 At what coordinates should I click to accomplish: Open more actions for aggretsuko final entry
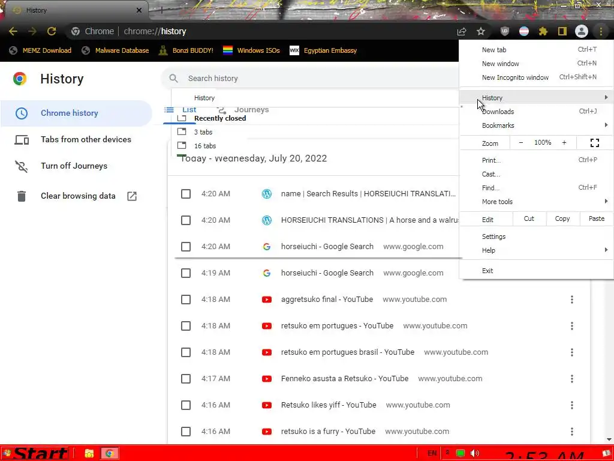[571, 300]
